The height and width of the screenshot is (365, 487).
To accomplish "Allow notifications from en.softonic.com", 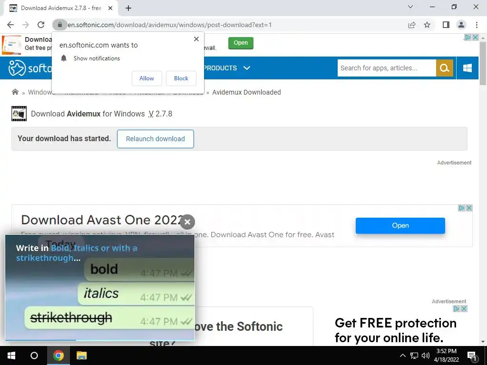I will [146, 78].
